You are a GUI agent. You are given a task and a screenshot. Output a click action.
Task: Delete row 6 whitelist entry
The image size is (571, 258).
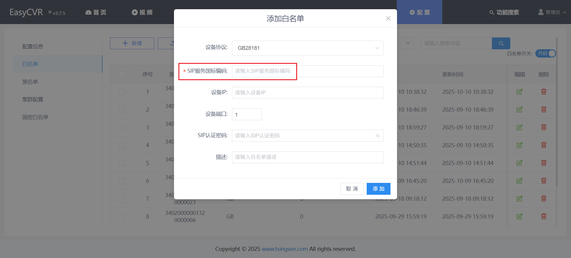544,181
